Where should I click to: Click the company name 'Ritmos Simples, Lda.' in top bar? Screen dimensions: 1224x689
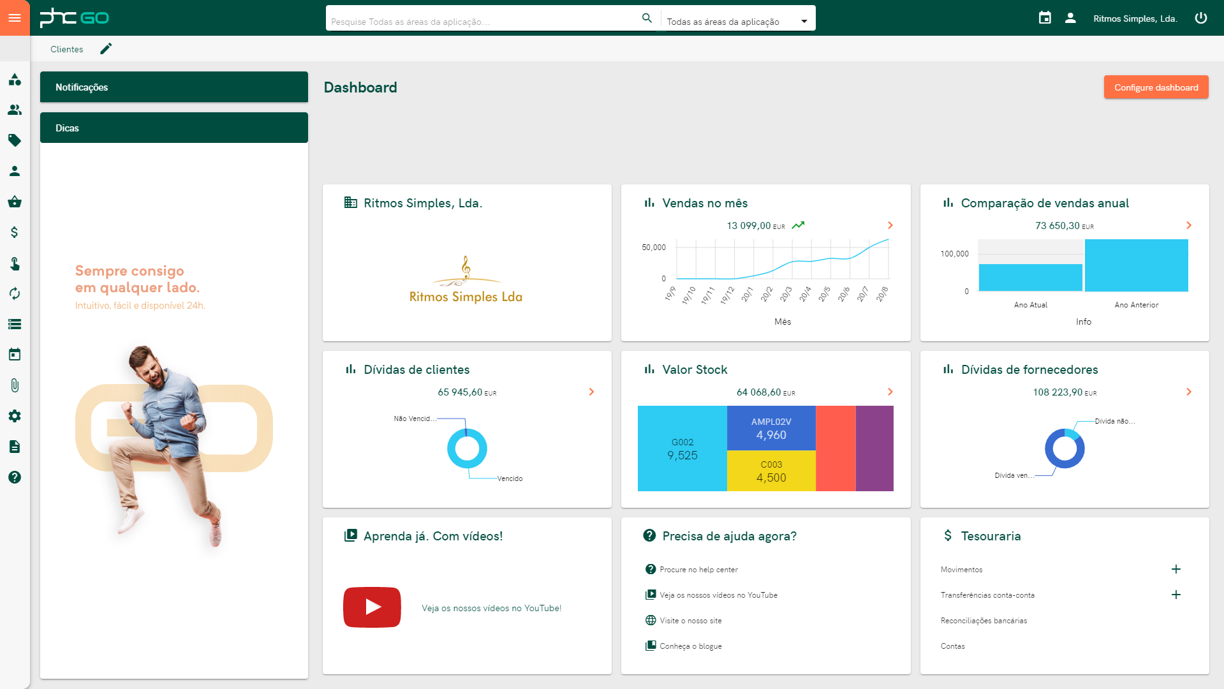click(1135, 19)
